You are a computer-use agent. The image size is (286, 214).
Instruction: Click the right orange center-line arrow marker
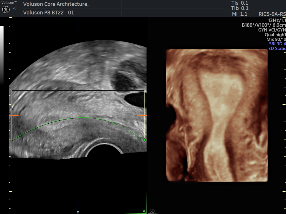(x=142, y=116)
